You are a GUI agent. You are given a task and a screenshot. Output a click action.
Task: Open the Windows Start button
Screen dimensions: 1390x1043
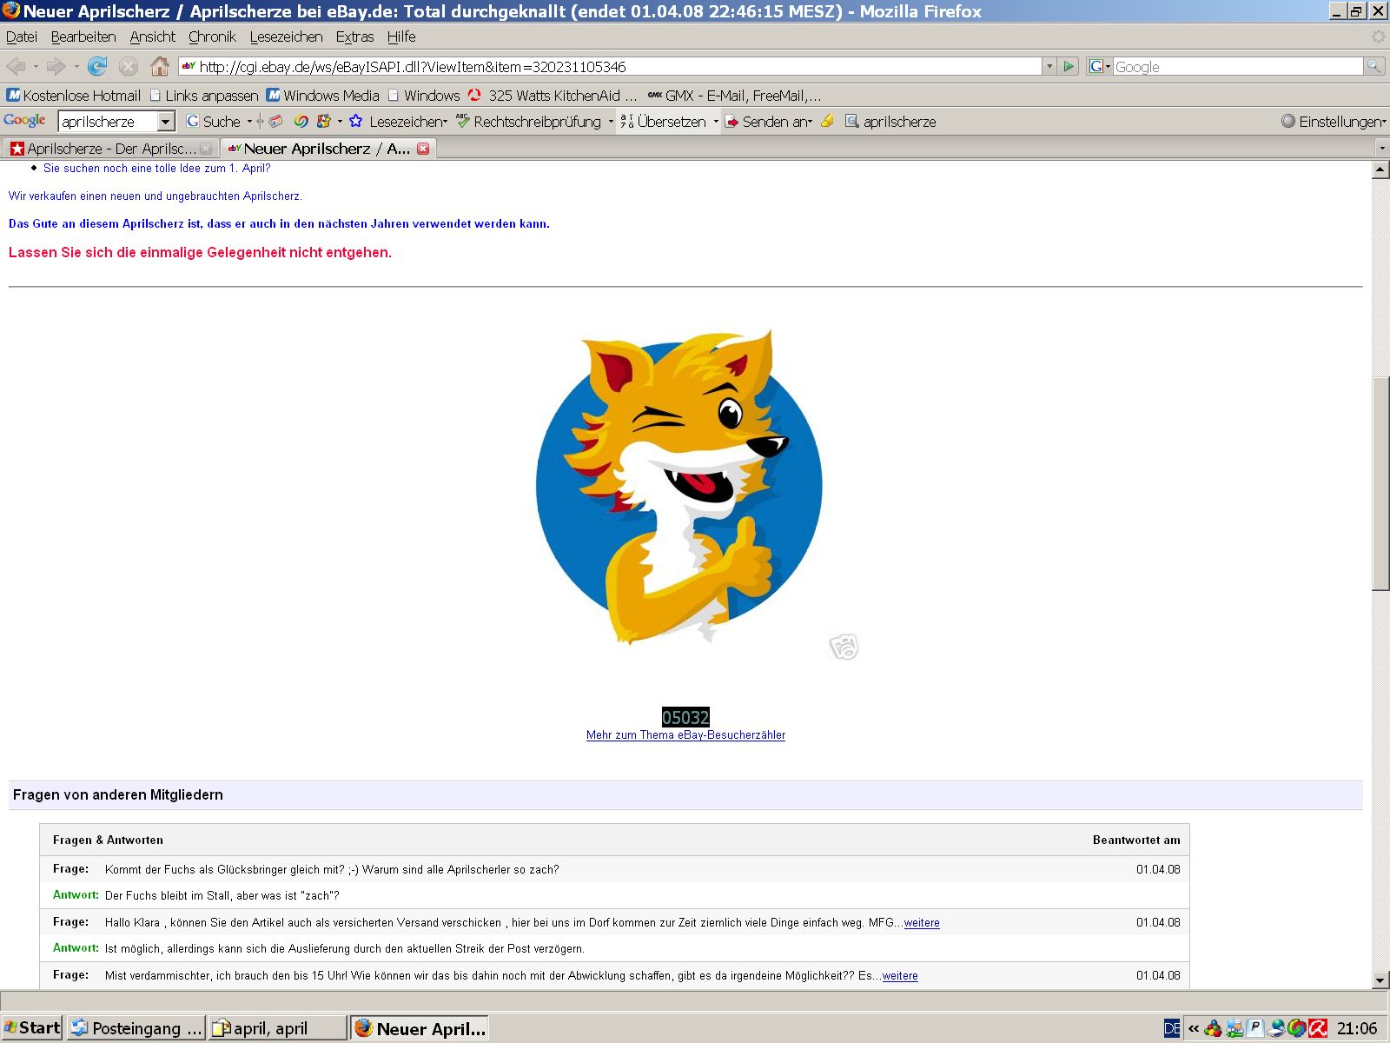(x=32, y=1028)
